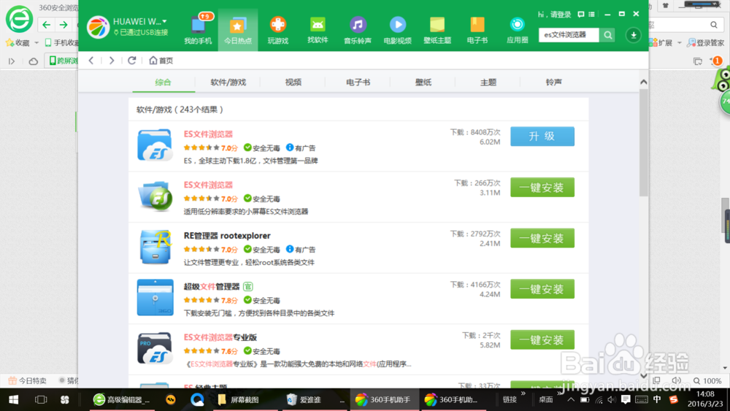Click 一键安装 for ES文件浏览器专业版
Viewport: 730px width, 411px height.
tap(542, 339)
